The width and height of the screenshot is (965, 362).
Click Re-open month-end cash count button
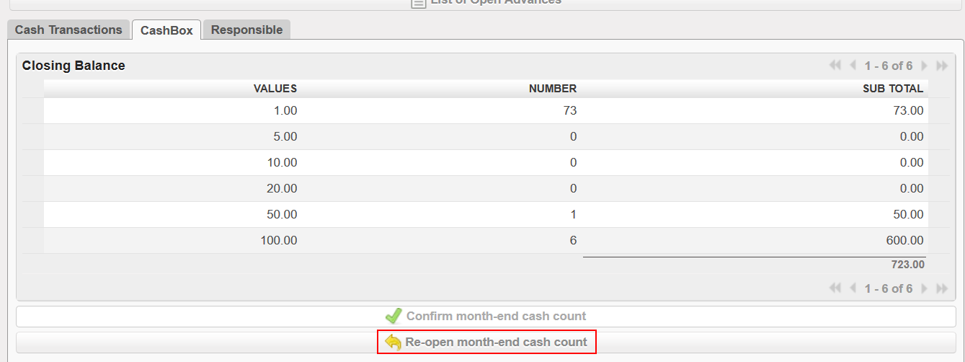[486, 342]
